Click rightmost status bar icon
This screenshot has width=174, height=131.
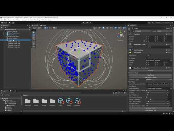tap(172, 114)
